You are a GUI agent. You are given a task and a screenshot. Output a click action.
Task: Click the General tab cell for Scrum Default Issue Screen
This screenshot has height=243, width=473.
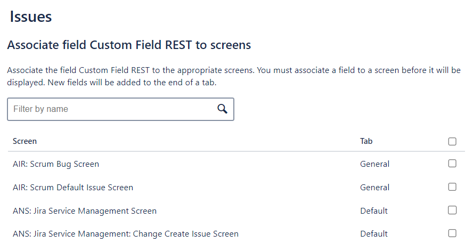click(x=374, y=188)
